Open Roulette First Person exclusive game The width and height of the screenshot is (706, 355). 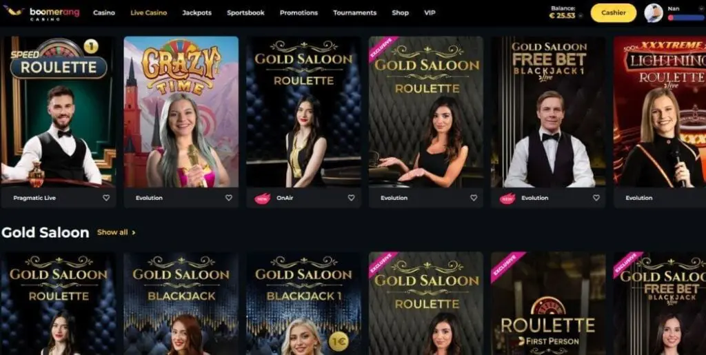tap(548, 303)
